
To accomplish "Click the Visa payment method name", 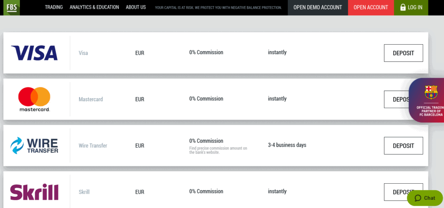I will click(83, 53).
